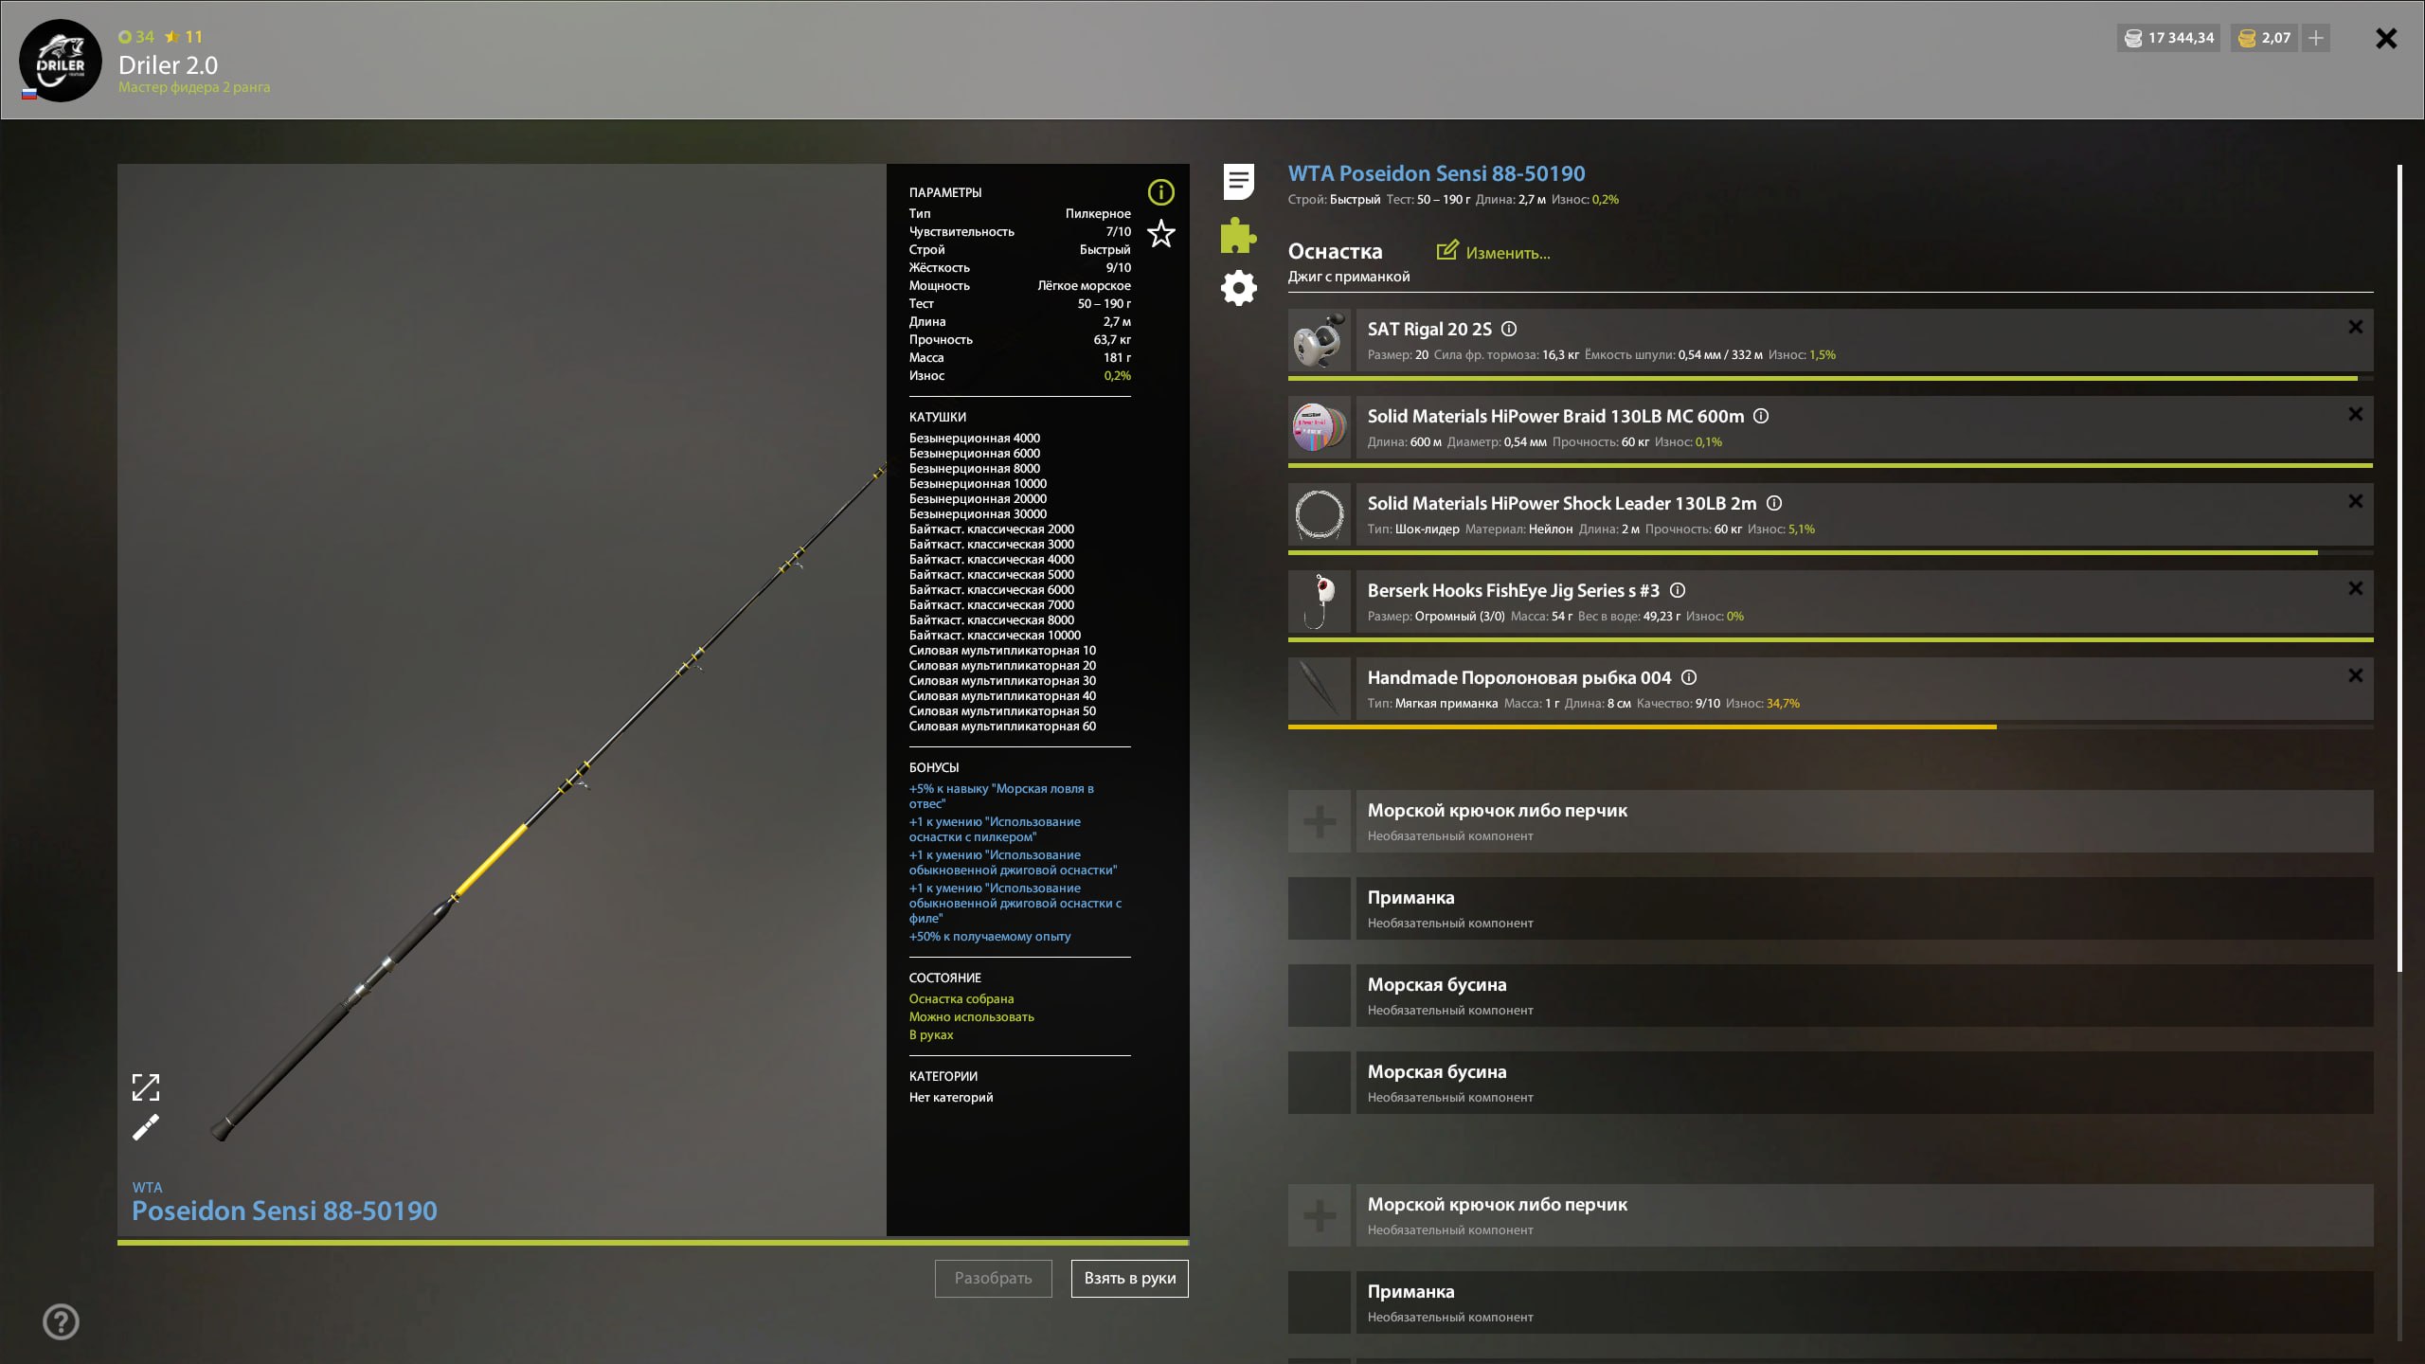Close the tackle setup screen

2386,38
